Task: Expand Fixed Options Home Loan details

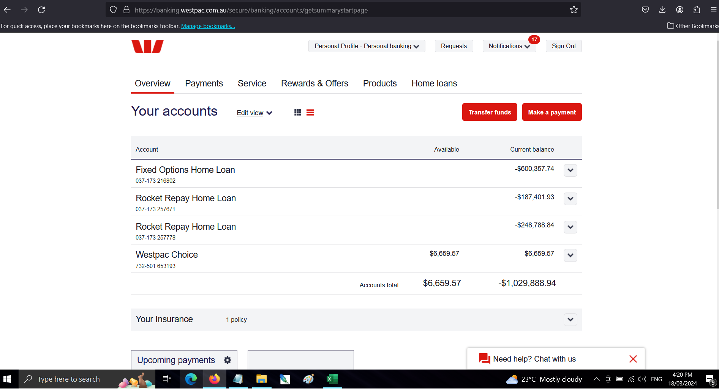Action: tap(570, 170)
